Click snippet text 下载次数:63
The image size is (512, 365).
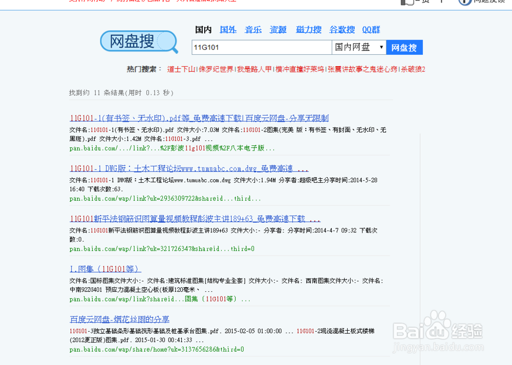point(105,189)
